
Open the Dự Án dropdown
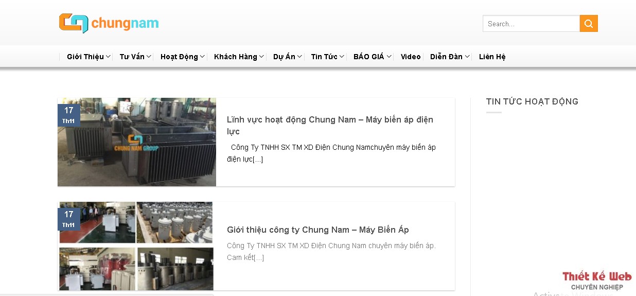(287, 57)
